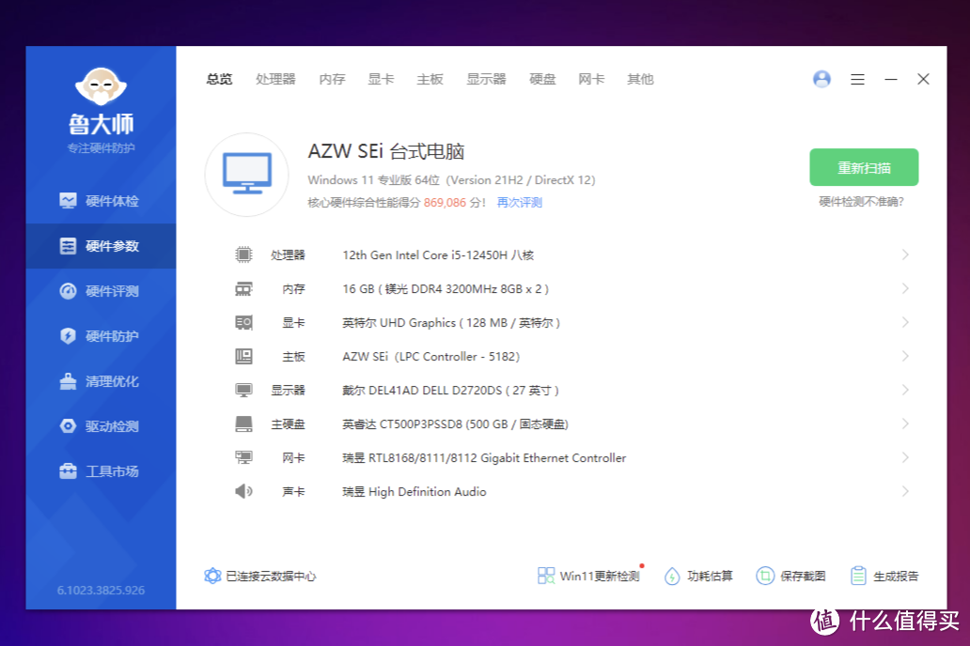Image resolution: width=970 pixels, height=646 pixels.
Task: Expand the 内存 row chevron
Action: [905, 288]
